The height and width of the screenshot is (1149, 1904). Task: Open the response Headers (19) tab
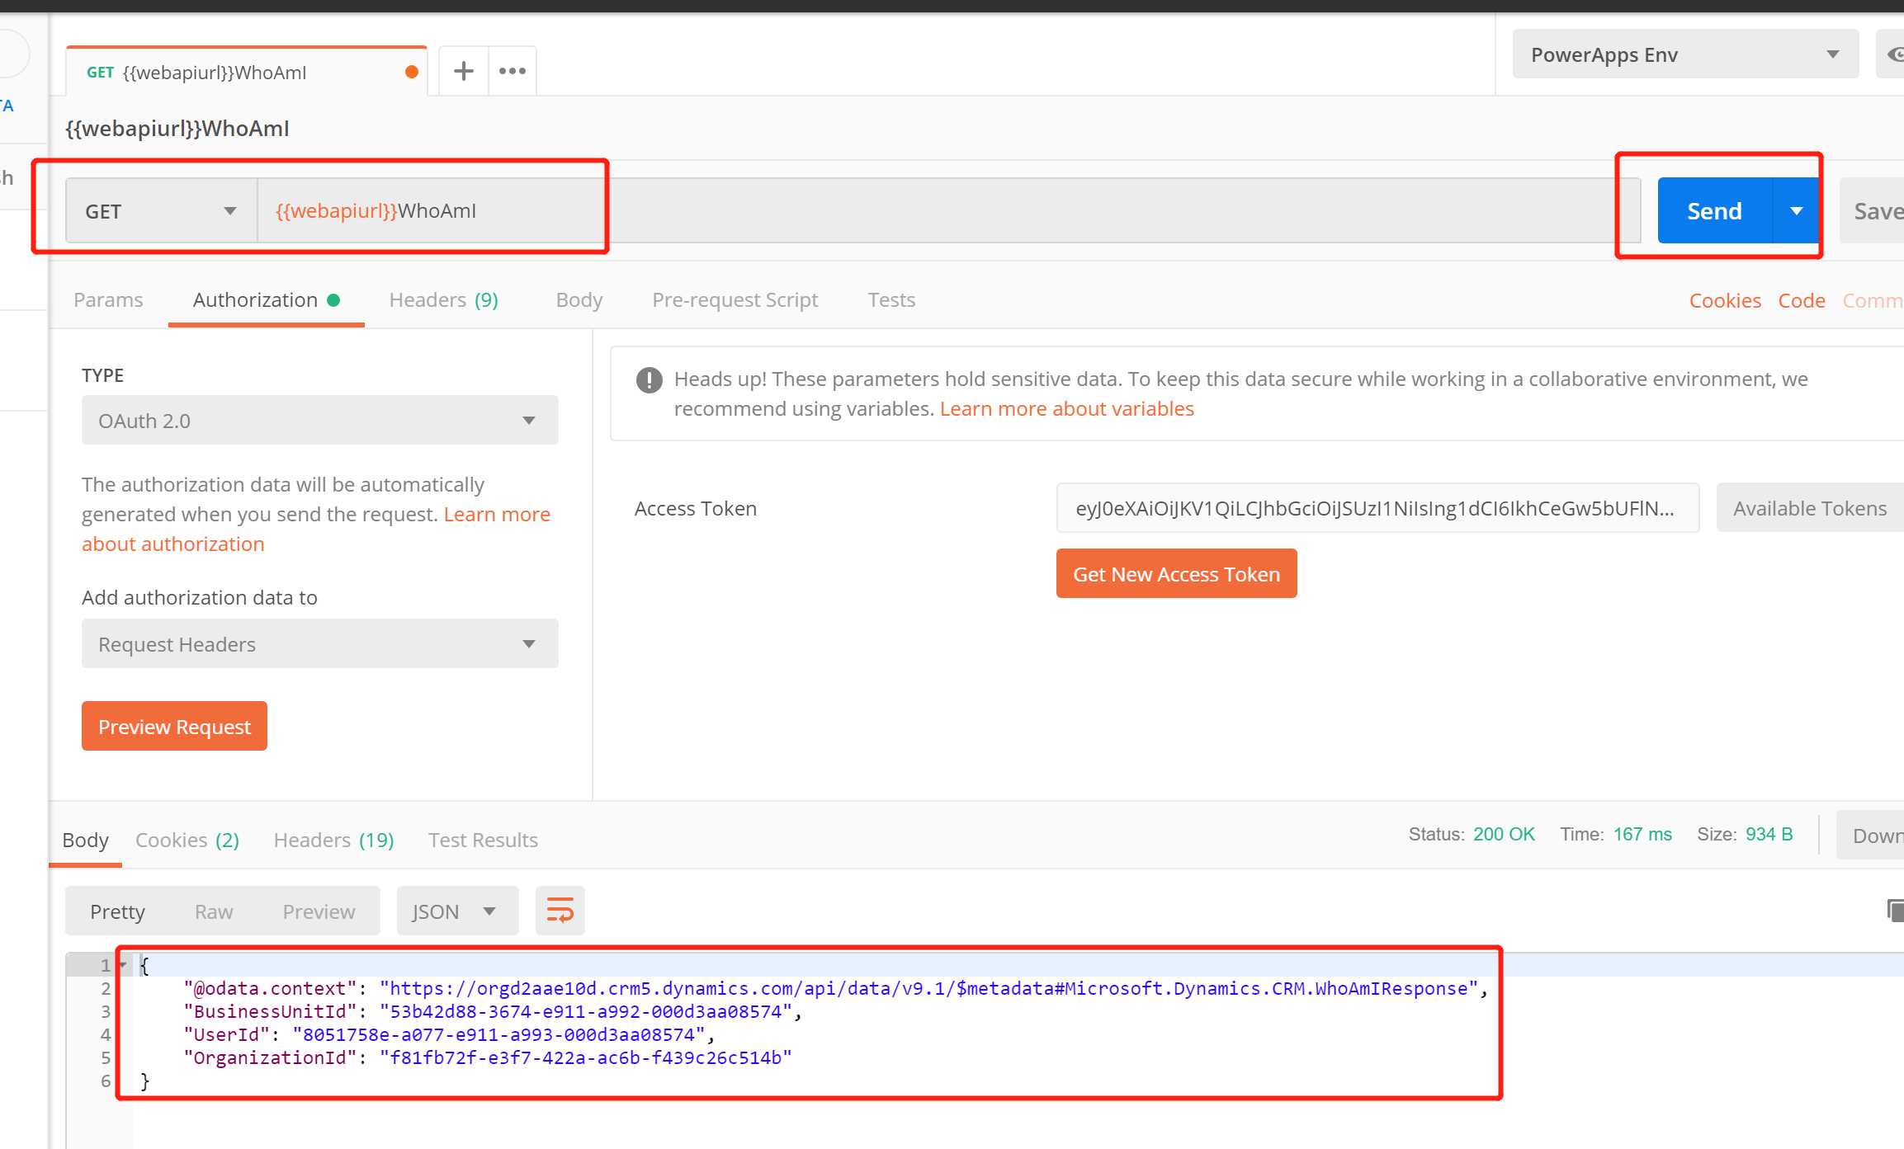[x=334, y=841]
